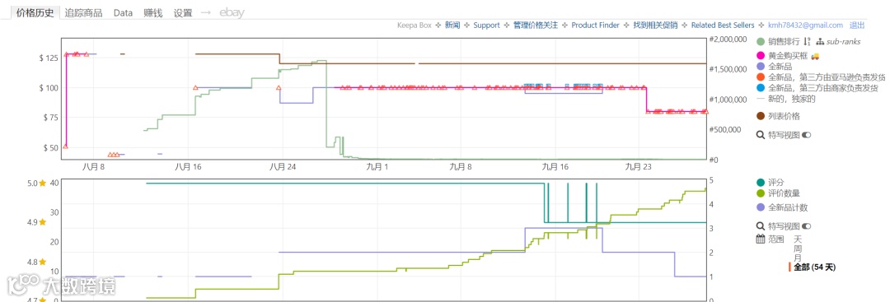Click the Support link

486,25
